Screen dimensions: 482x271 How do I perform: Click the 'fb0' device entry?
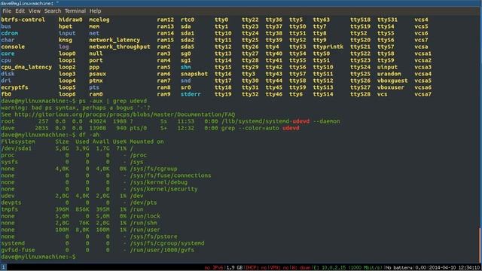(6, 94)
